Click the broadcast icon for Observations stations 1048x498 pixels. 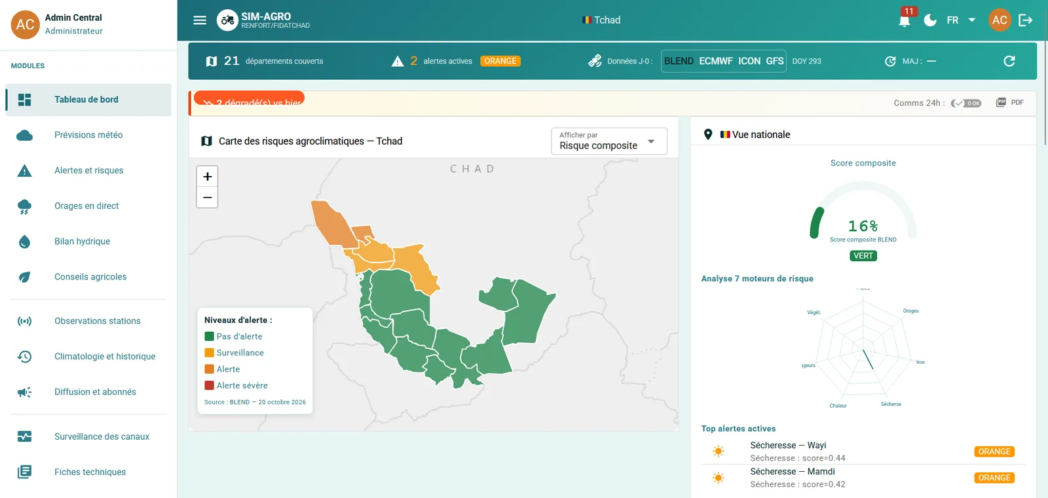click(25, 321)
